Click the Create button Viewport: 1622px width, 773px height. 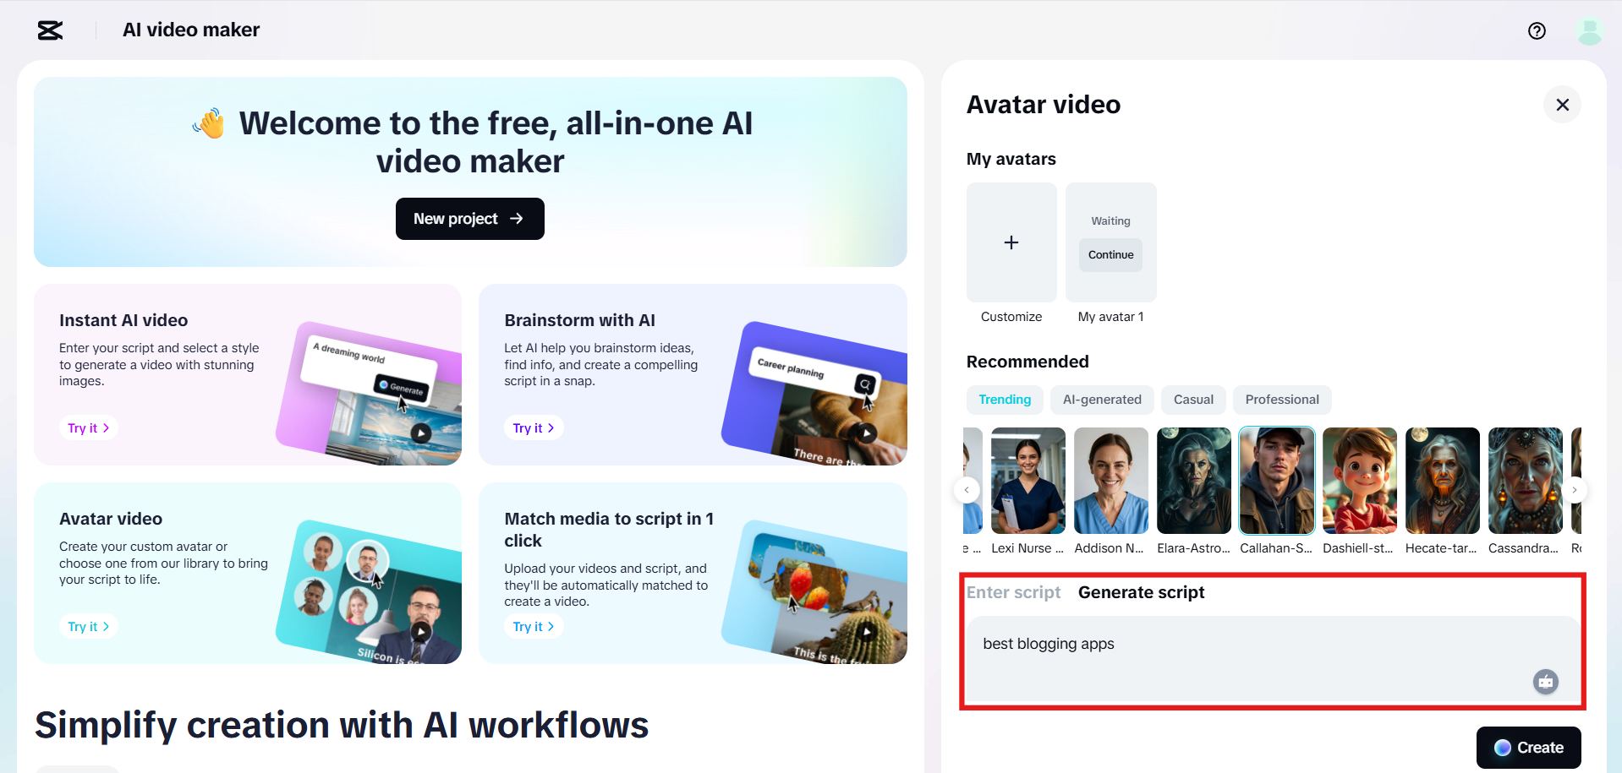tap(1528, 747)
